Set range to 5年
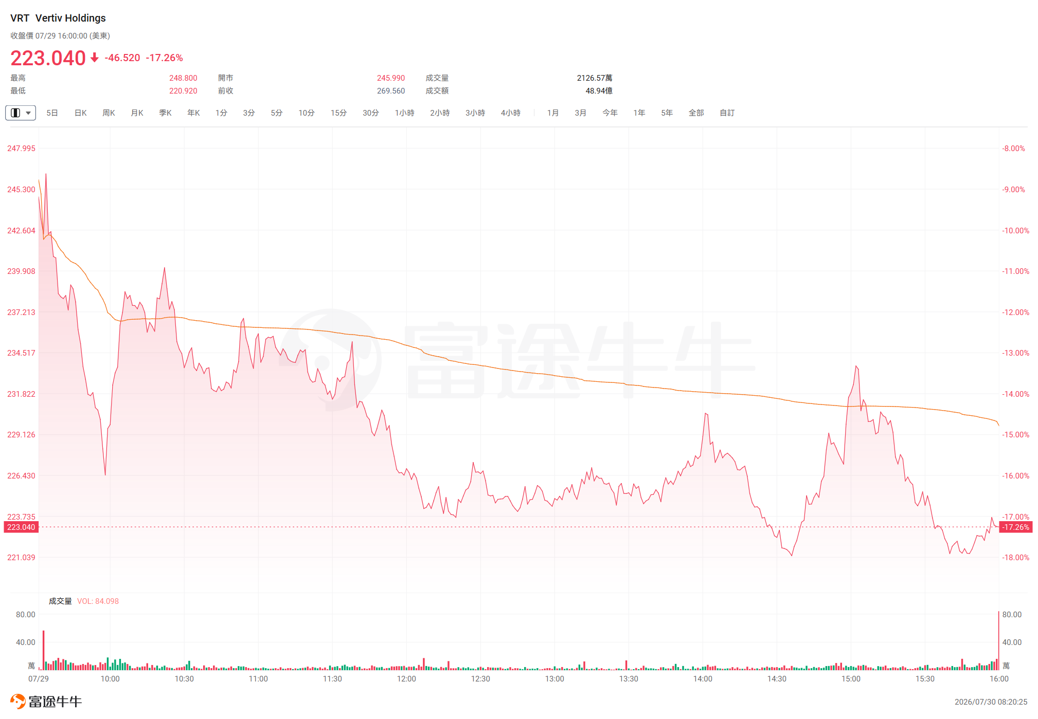1038x719 pixels. [x=667, y=113]
